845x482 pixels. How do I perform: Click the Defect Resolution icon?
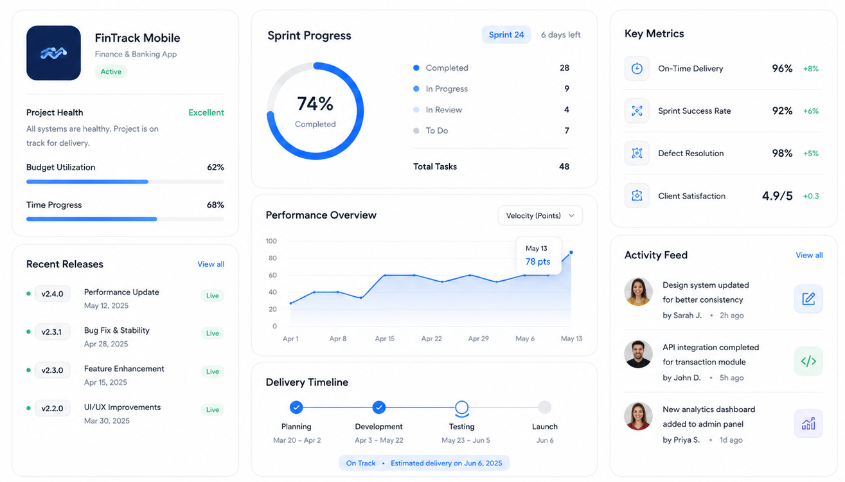(x=637, y=153)
